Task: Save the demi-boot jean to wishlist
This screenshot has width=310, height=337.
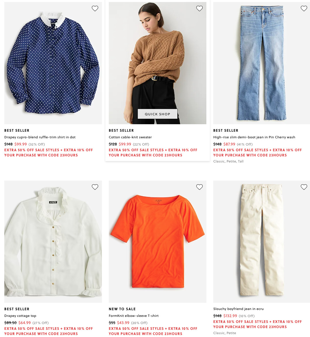Action: coord(304,8)
